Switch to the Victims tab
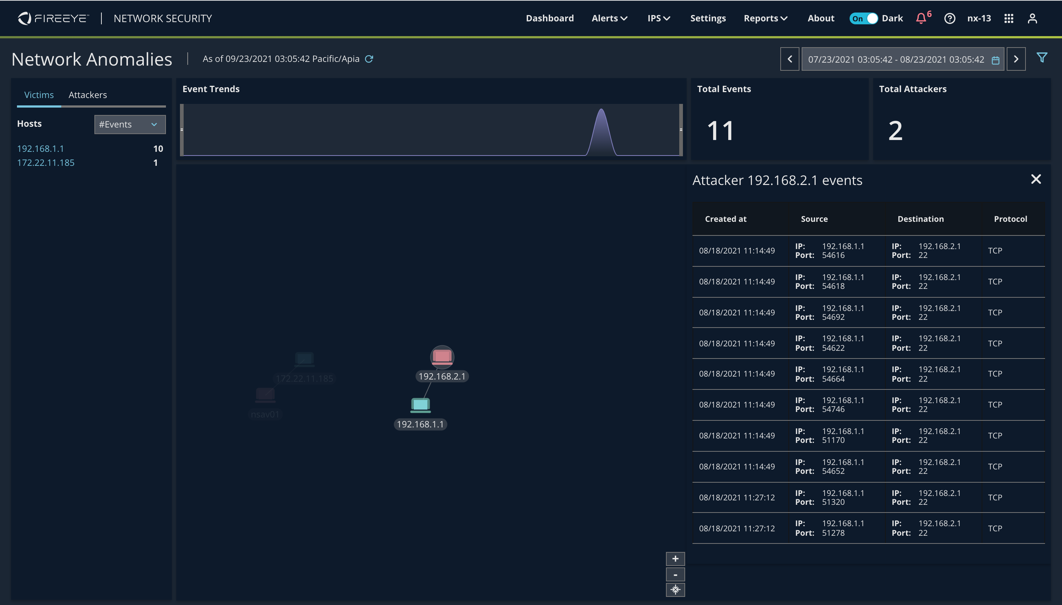The width and height of the screenshot is (1062, 605). (x=39, y=95)
